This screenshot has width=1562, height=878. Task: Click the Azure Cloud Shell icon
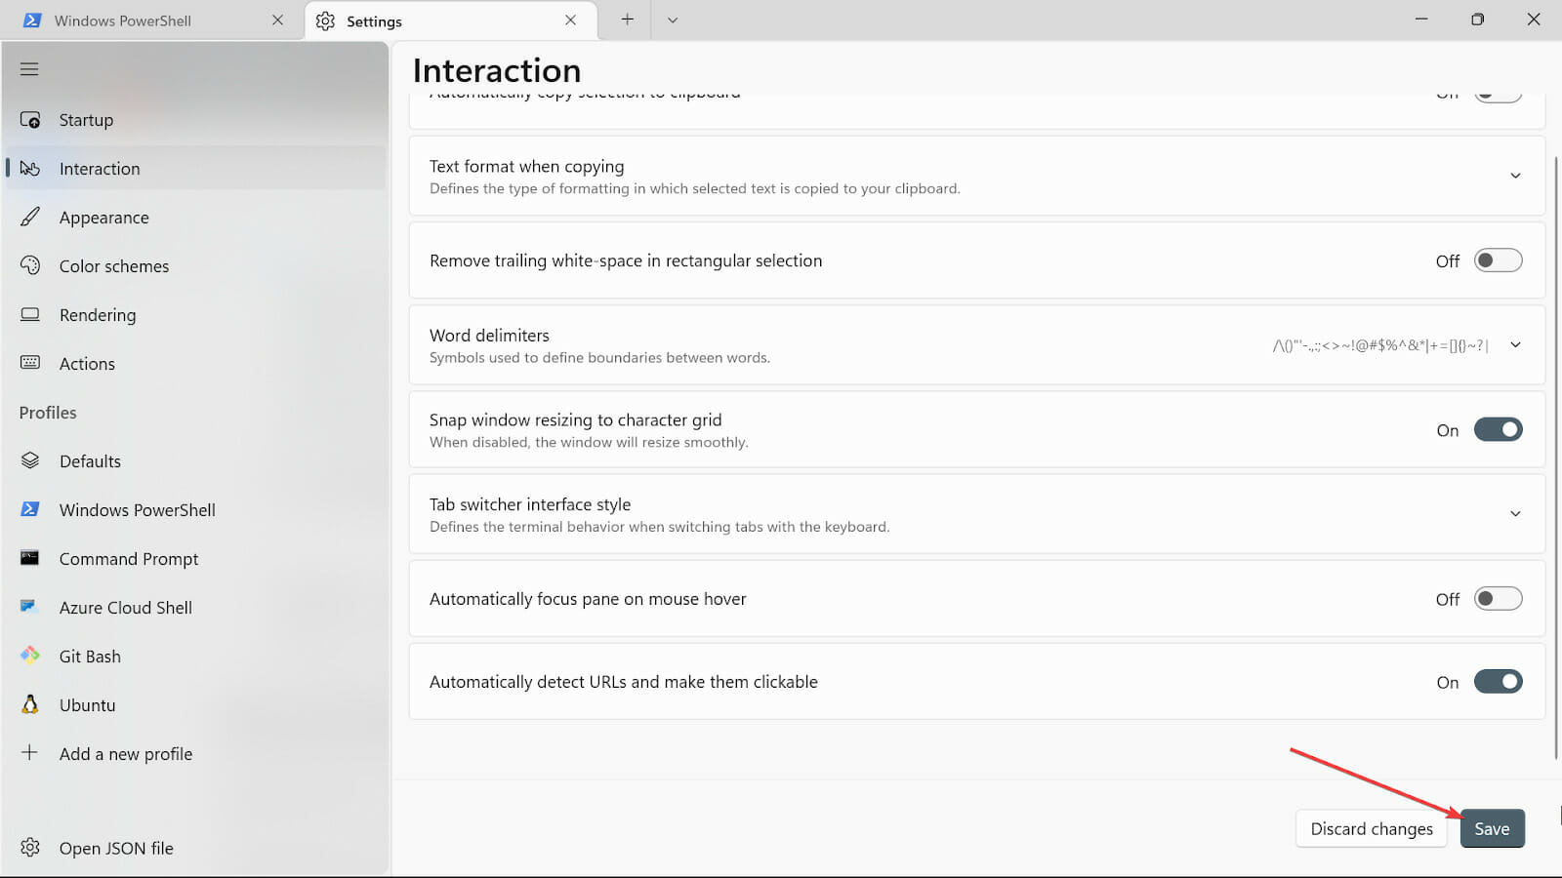point(29,607)
